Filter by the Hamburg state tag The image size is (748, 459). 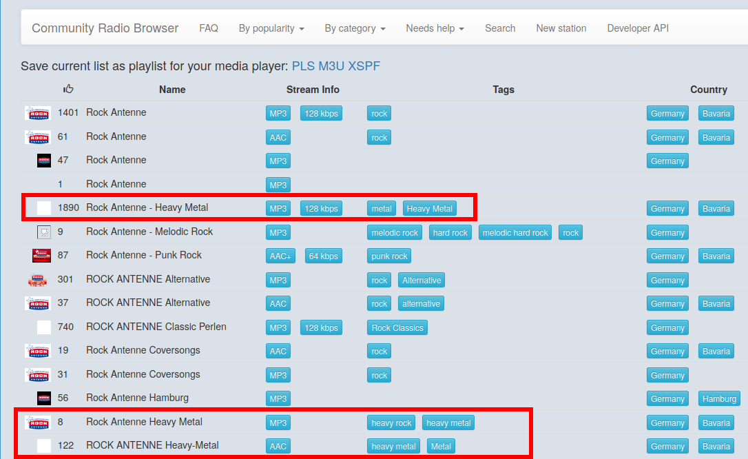(x=719, y=399)
